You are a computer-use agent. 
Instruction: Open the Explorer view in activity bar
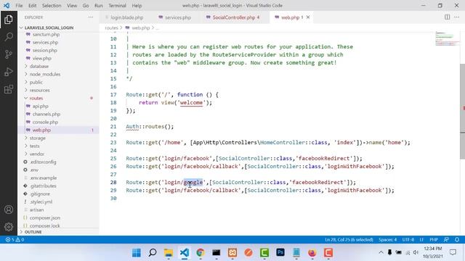[9, 20]
